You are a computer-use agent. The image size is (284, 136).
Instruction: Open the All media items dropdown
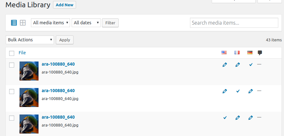coord(50,23)
